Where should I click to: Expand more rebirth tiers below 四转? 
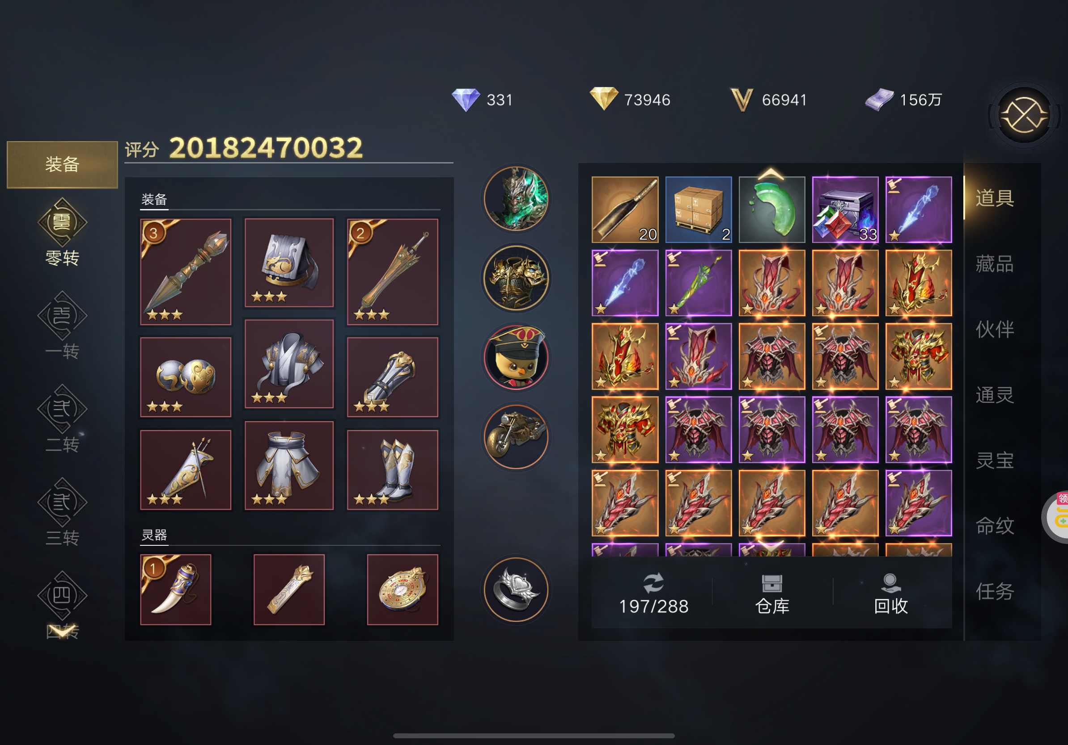point(62,631)
